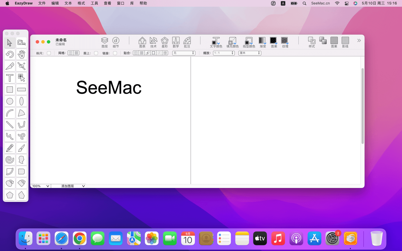Toggle the last 贴合 snap option
Image resolution: width=402 pixels, height=251 pixels.
(x=165, y=53)
